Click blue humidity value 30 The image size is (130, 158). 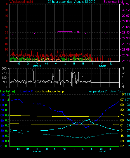pyautogui.click(x=2, y=131)
